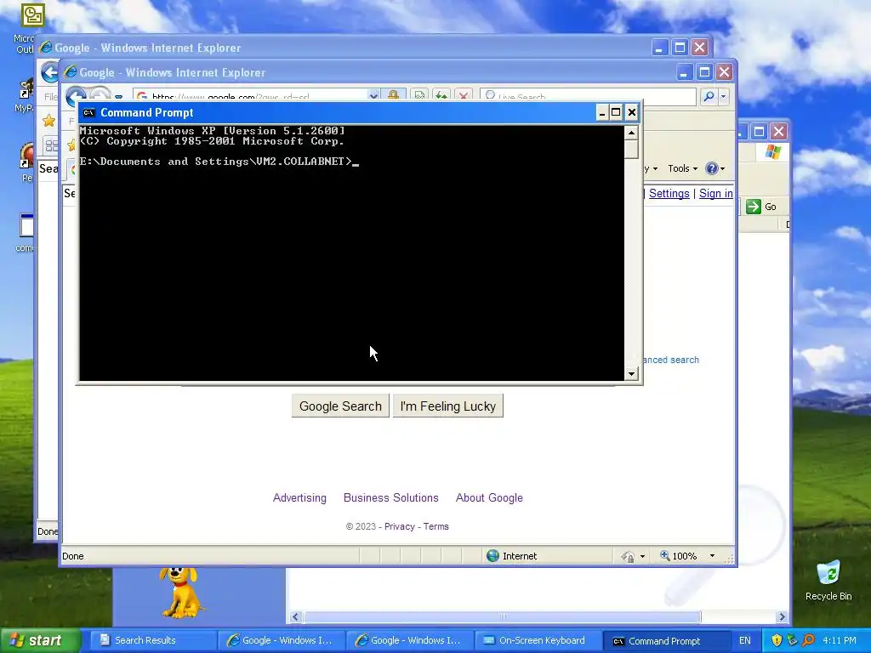Viewport: 871px width, 653px height.
Task: Open the Business Solutions link
Action: pyautogui.click(x=391, y=497)
